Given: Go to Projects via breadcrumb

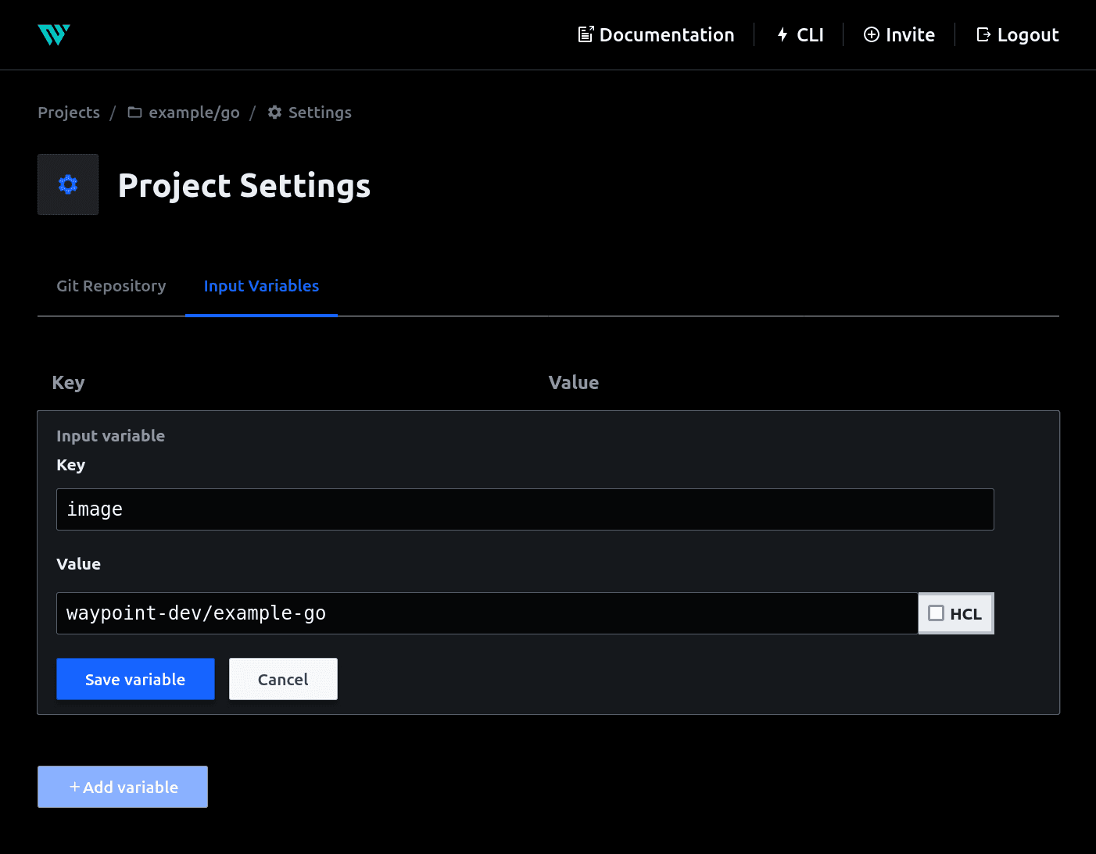Looking at the screenshot, I should [69, 113].
